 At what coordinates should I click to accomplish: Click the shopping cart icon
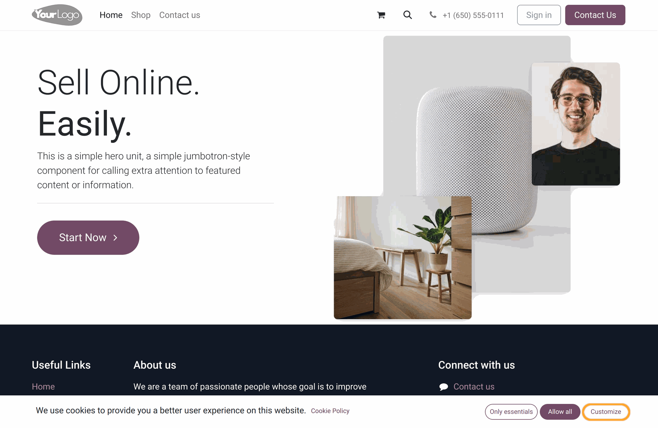pyautogui.click(x=381, y=15)
